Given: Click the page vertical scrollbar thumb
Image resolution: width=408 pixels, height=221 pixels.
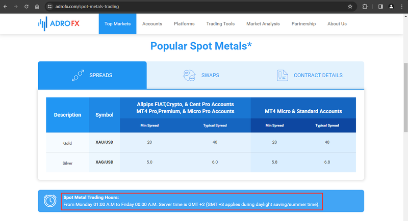Looking at the screenshot, I should pos(405,97).
